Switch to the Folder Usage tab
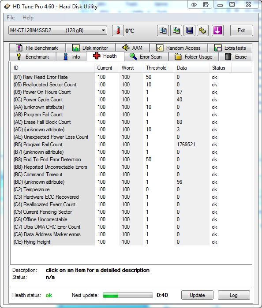Image resolution: width=262 pixels, height=308 pixels. pyautogui.click(x=194, y=56)
